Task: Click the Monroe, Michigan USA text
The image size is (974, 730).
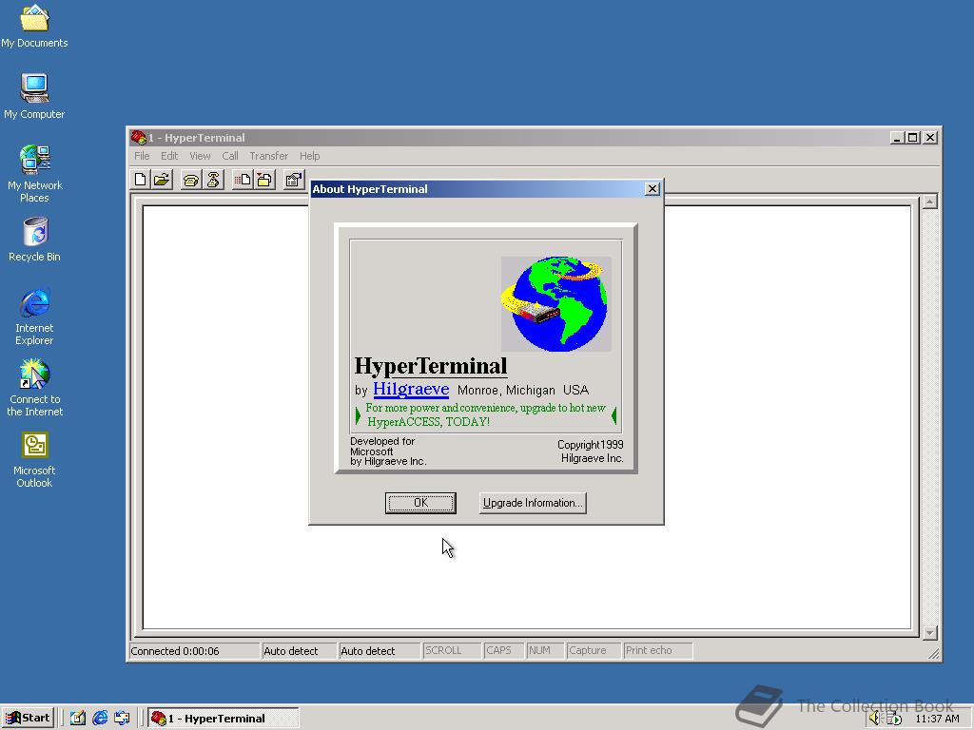Action: coord(523,390)
